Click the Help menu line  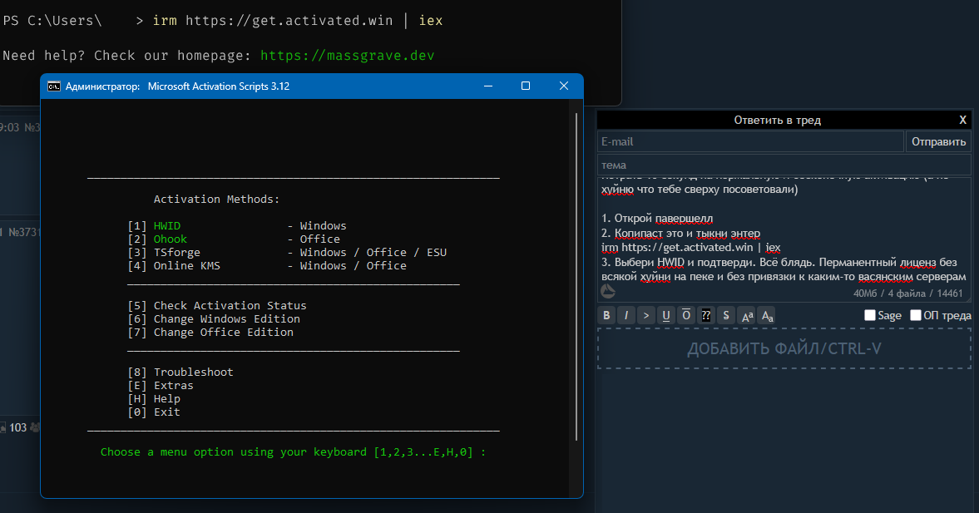(154, 399)
